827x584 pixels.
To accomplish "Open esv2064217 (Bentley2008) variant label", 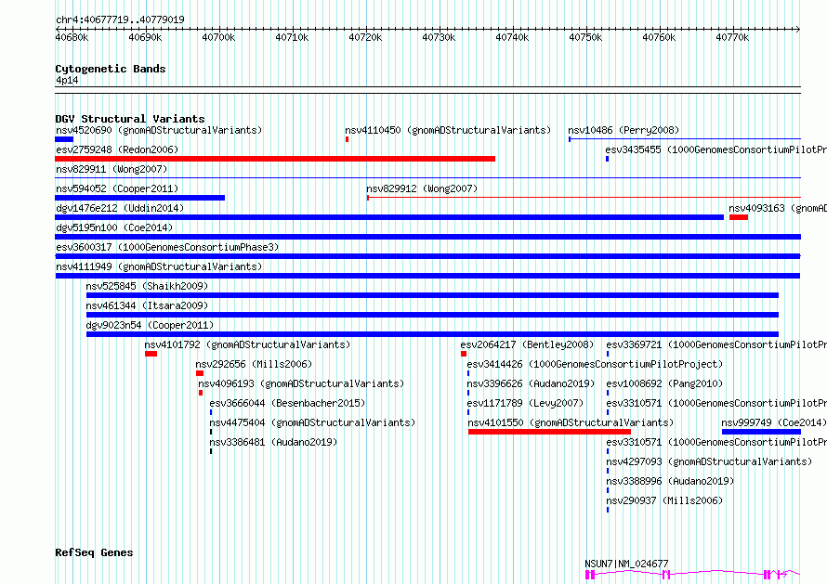I will point(527,344).
